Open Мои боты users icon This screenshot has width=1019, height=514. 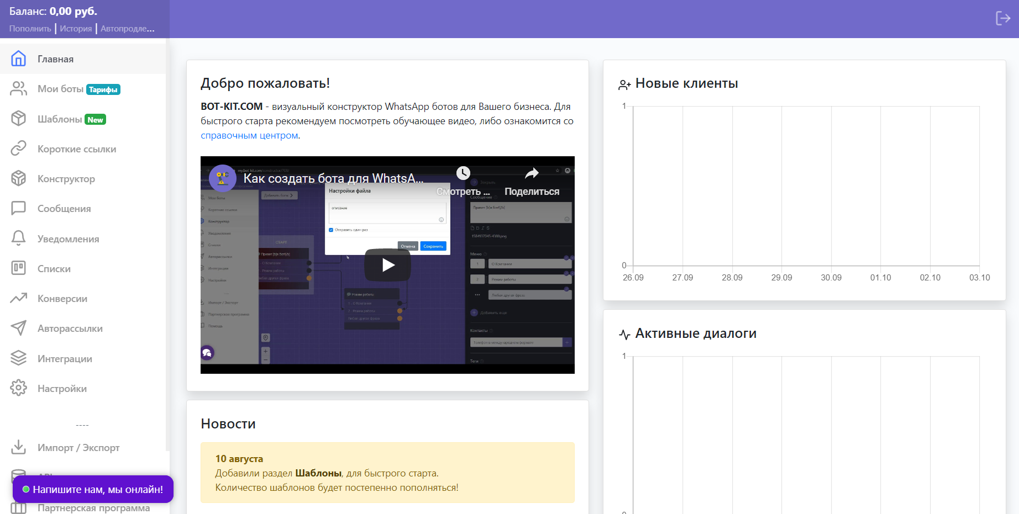tap(19, 89)
